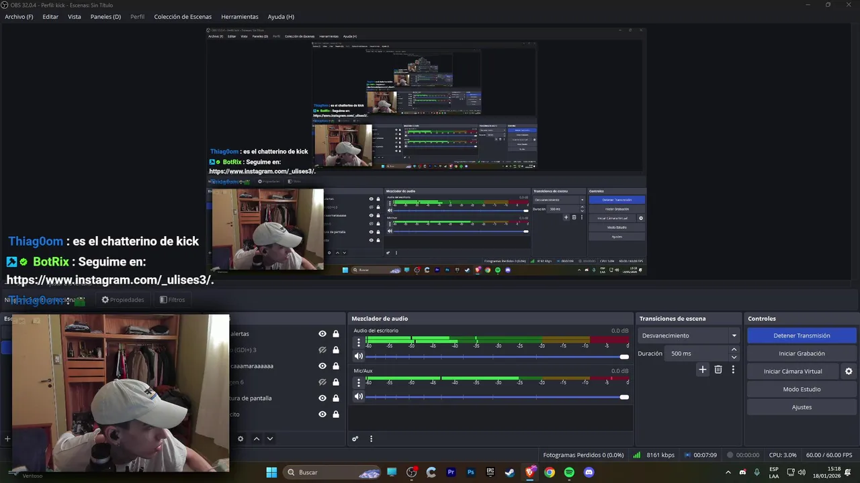Image resolution: width=860 pixels, height=483 pixels.
Task: Click Detener Transmisión button
Action: (x=802, y=335)
